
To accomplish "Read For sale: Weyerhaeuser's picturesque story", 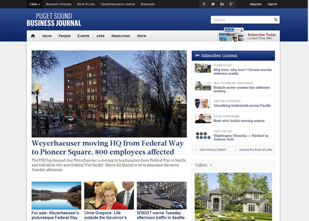I will tap(55, 215).
